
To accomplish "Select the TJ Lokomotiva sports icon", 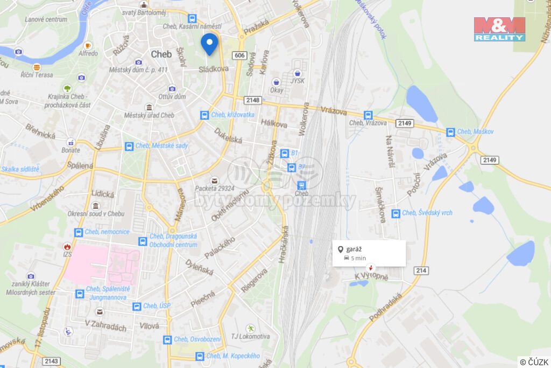I will click(x=250, y=329).
